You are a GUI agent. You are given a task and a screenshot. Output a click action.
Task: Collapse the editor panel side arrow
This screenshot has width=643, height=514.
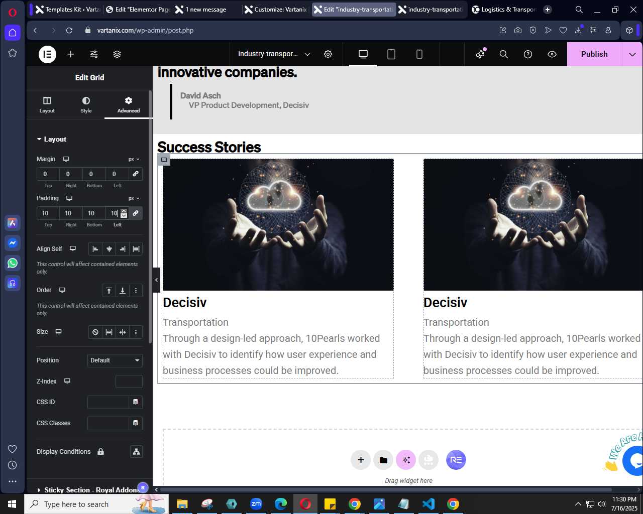[x=156, y=280]
